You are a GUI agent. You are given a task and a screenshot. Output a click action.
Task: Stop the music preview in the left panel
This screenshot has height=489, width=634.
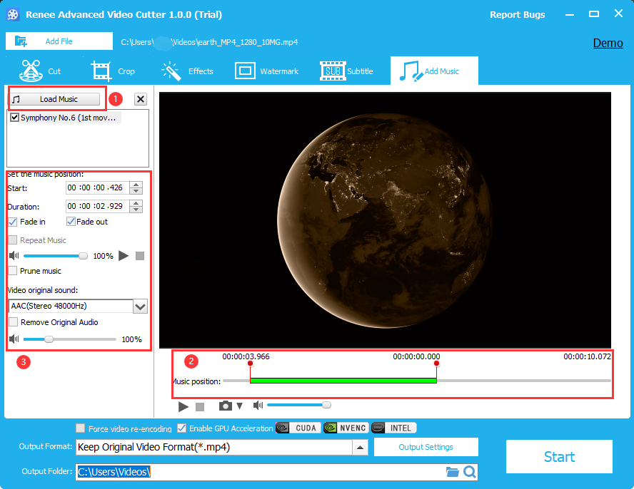click(140, 255)
